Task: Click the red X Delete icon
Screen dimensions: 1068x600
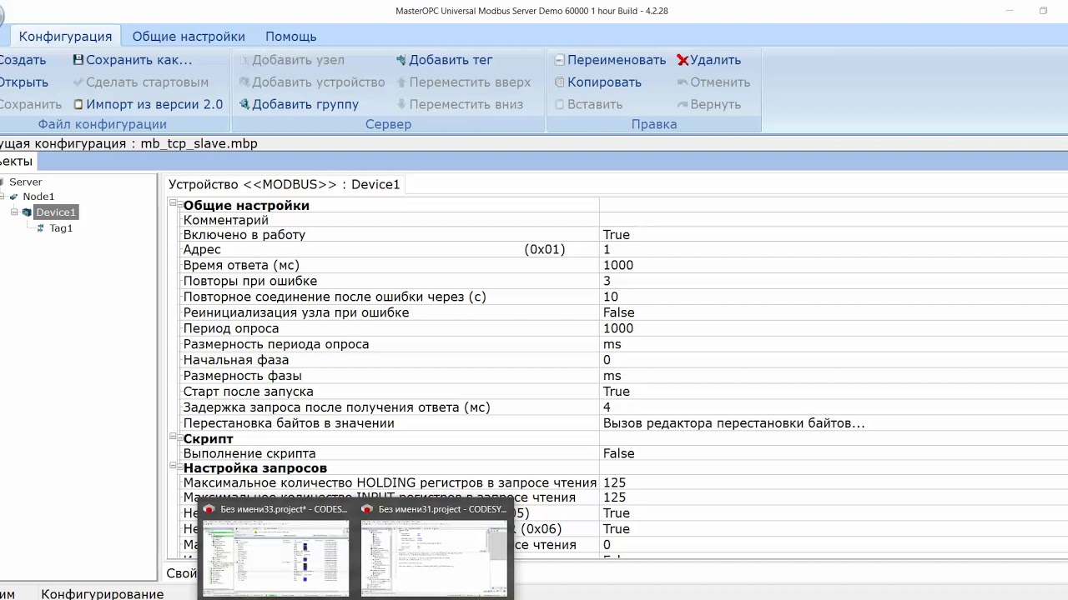Action: (x=683, y=60)
